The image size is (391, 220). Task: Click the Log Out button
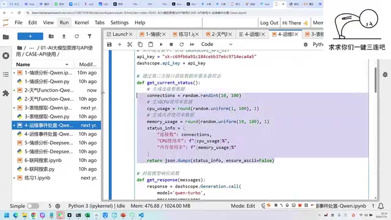(269, 23)
